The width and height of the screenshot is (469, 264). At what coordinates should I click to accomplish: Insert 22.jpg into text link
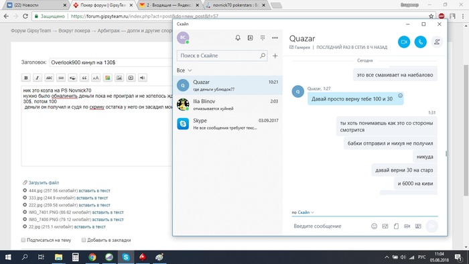90,226
